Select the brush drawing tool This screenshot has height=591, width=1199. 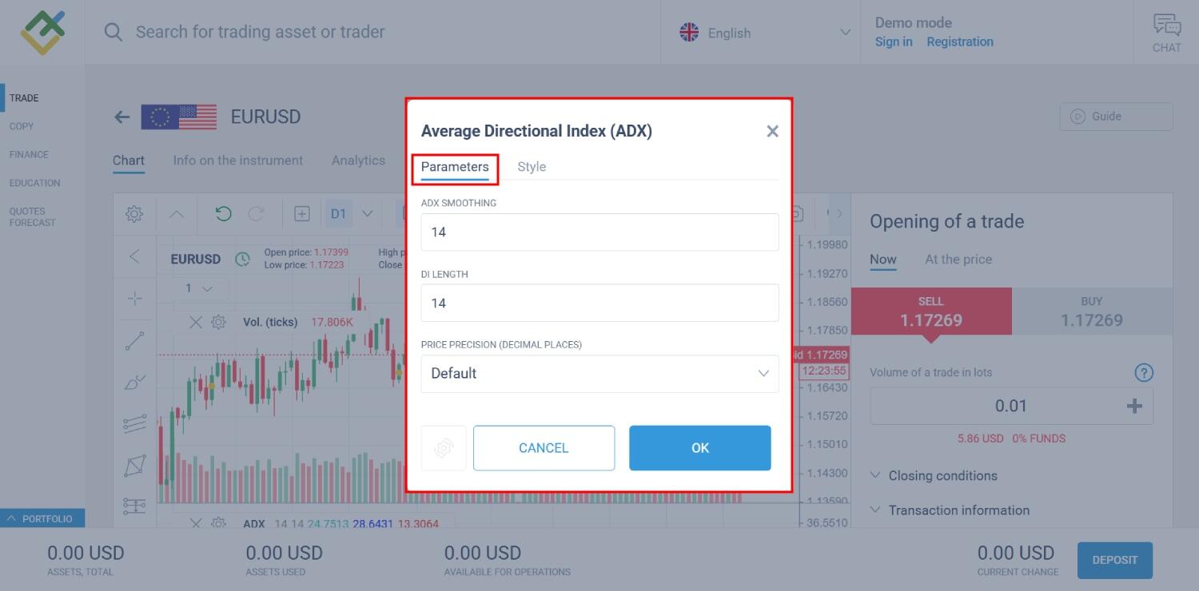pyautogui.click(x=134, y=382)
